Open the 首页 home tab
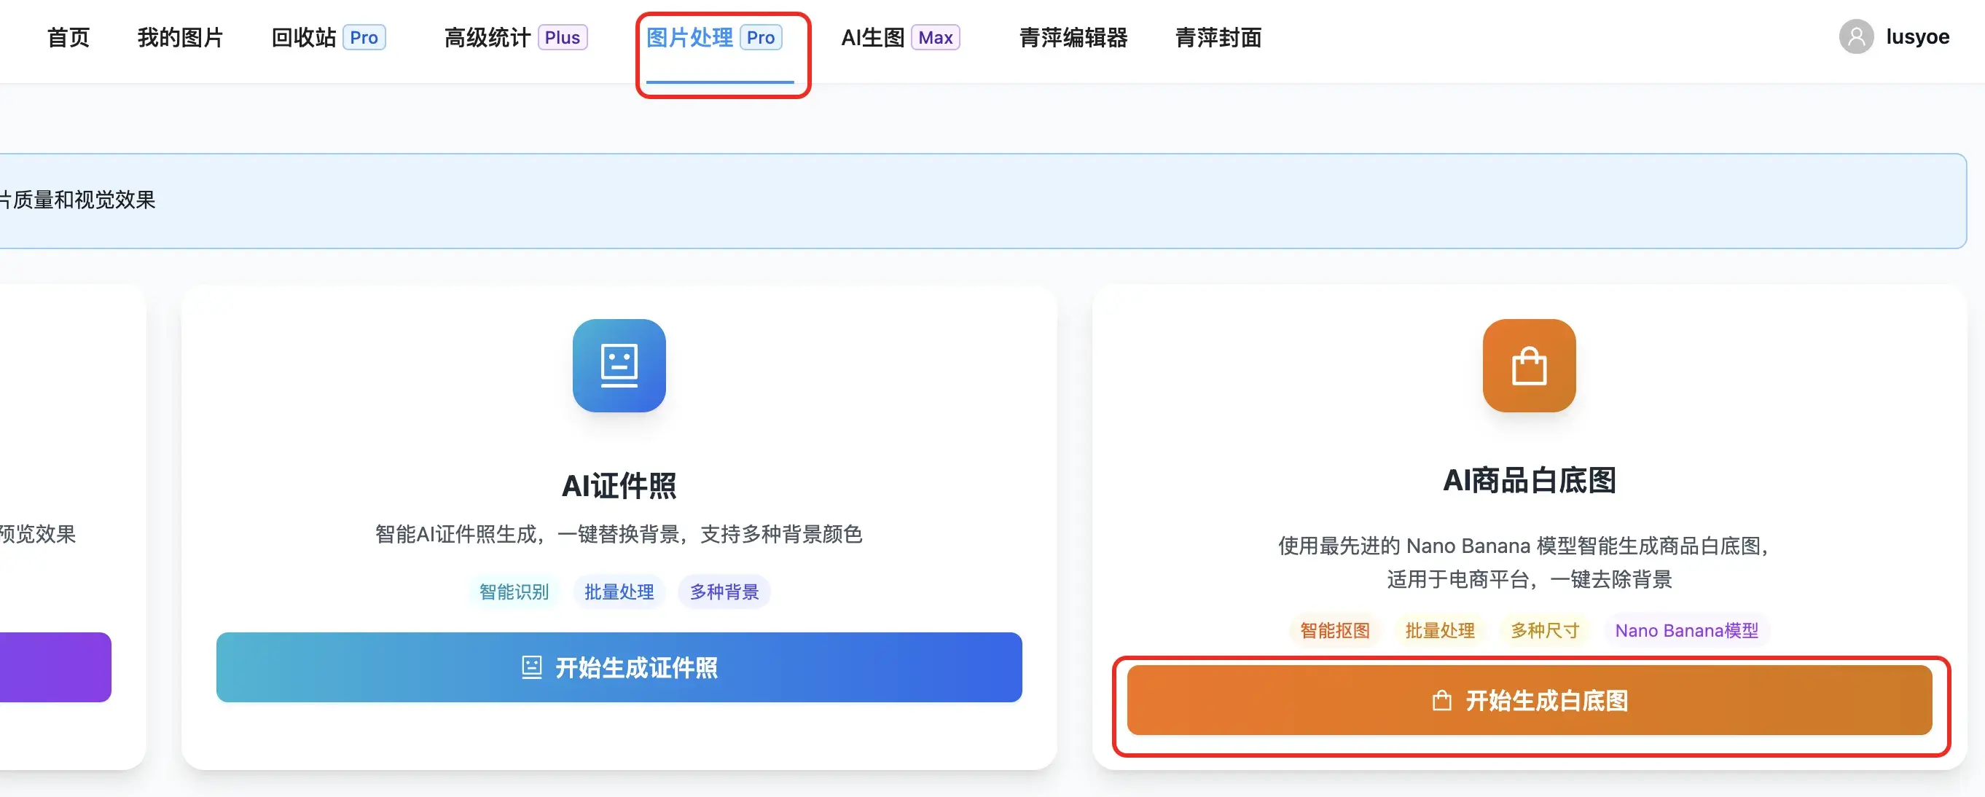The height and width of the screenshot is (797, 1985). coord(68,37)
